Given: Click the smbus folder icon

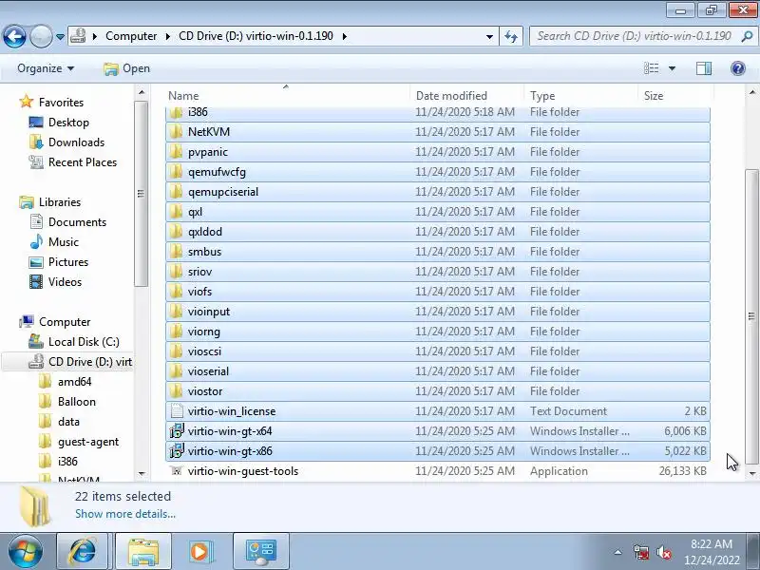Looking at the screenshot, I should click(177, 251).
